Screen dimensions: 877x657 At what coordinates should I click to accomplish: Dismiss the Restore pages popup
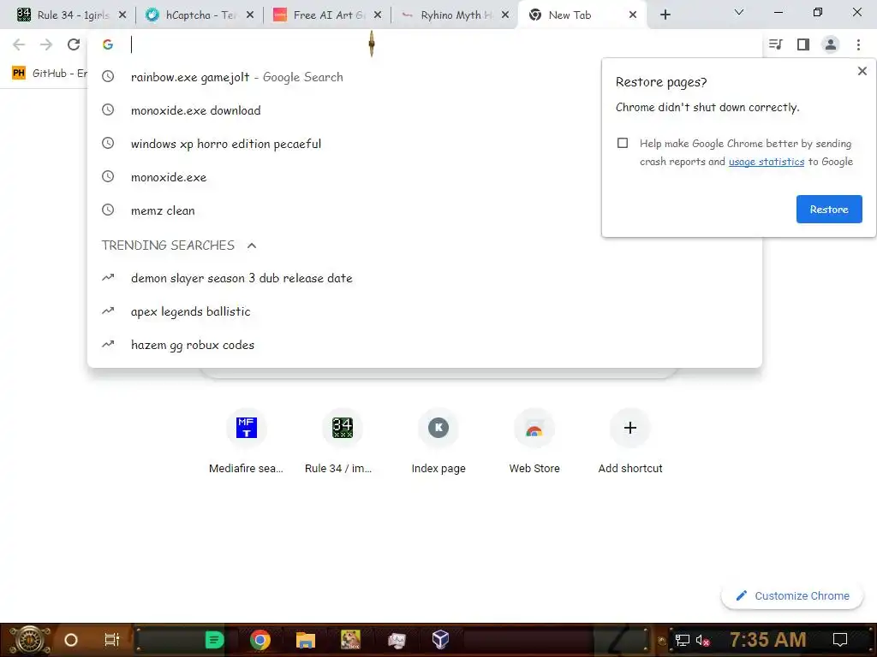coord(862,71)
